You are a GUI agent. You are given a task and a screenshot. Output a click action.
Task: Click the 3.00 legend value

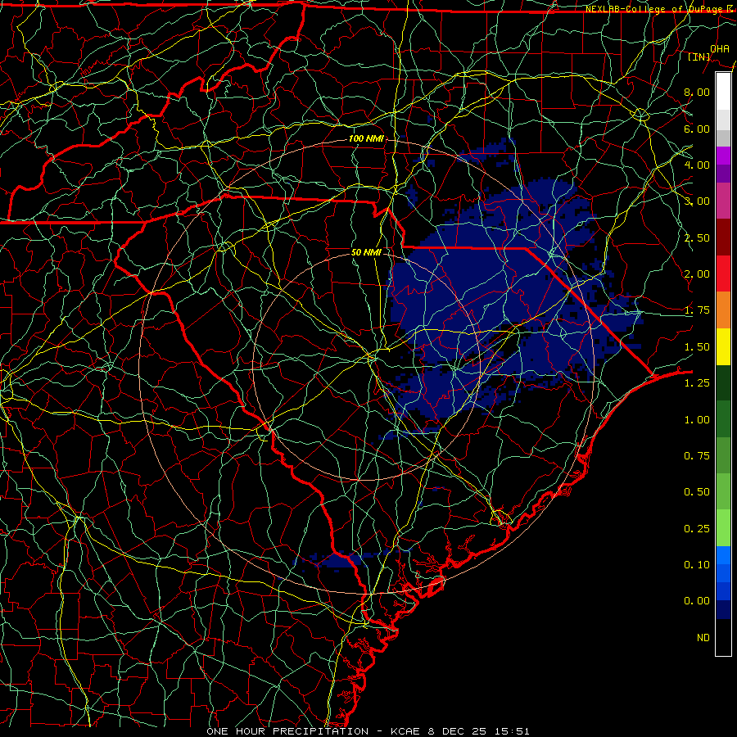pyautogui.click(x=697, y=201)
